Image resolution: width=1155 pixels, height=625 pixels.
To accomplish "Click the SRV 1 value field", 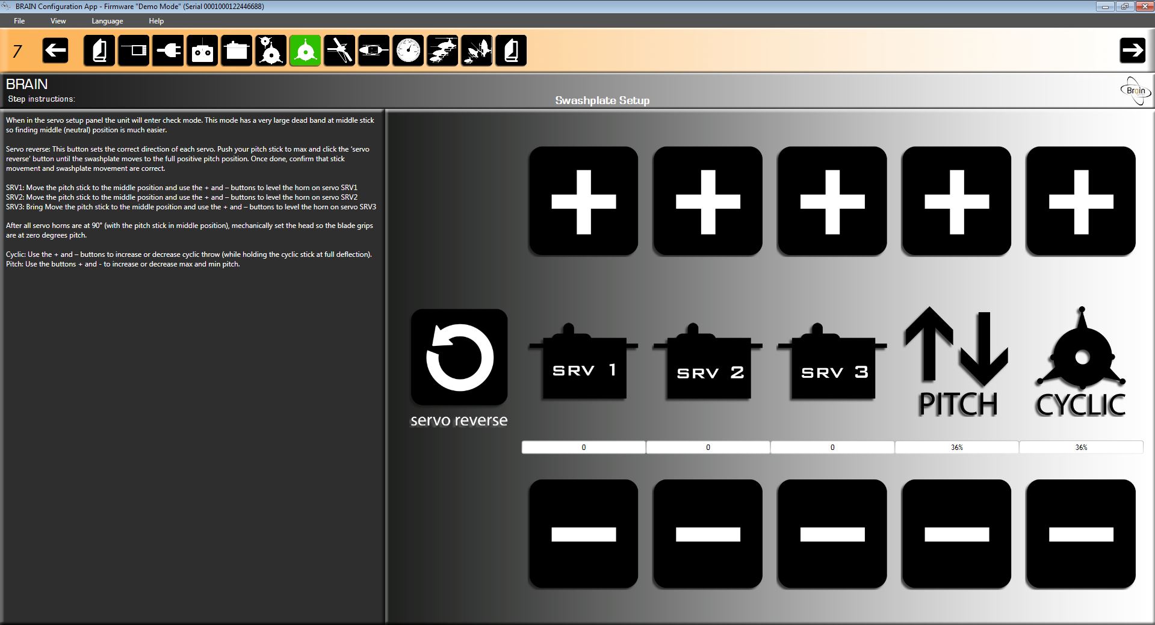I will (x=583, y=448).
